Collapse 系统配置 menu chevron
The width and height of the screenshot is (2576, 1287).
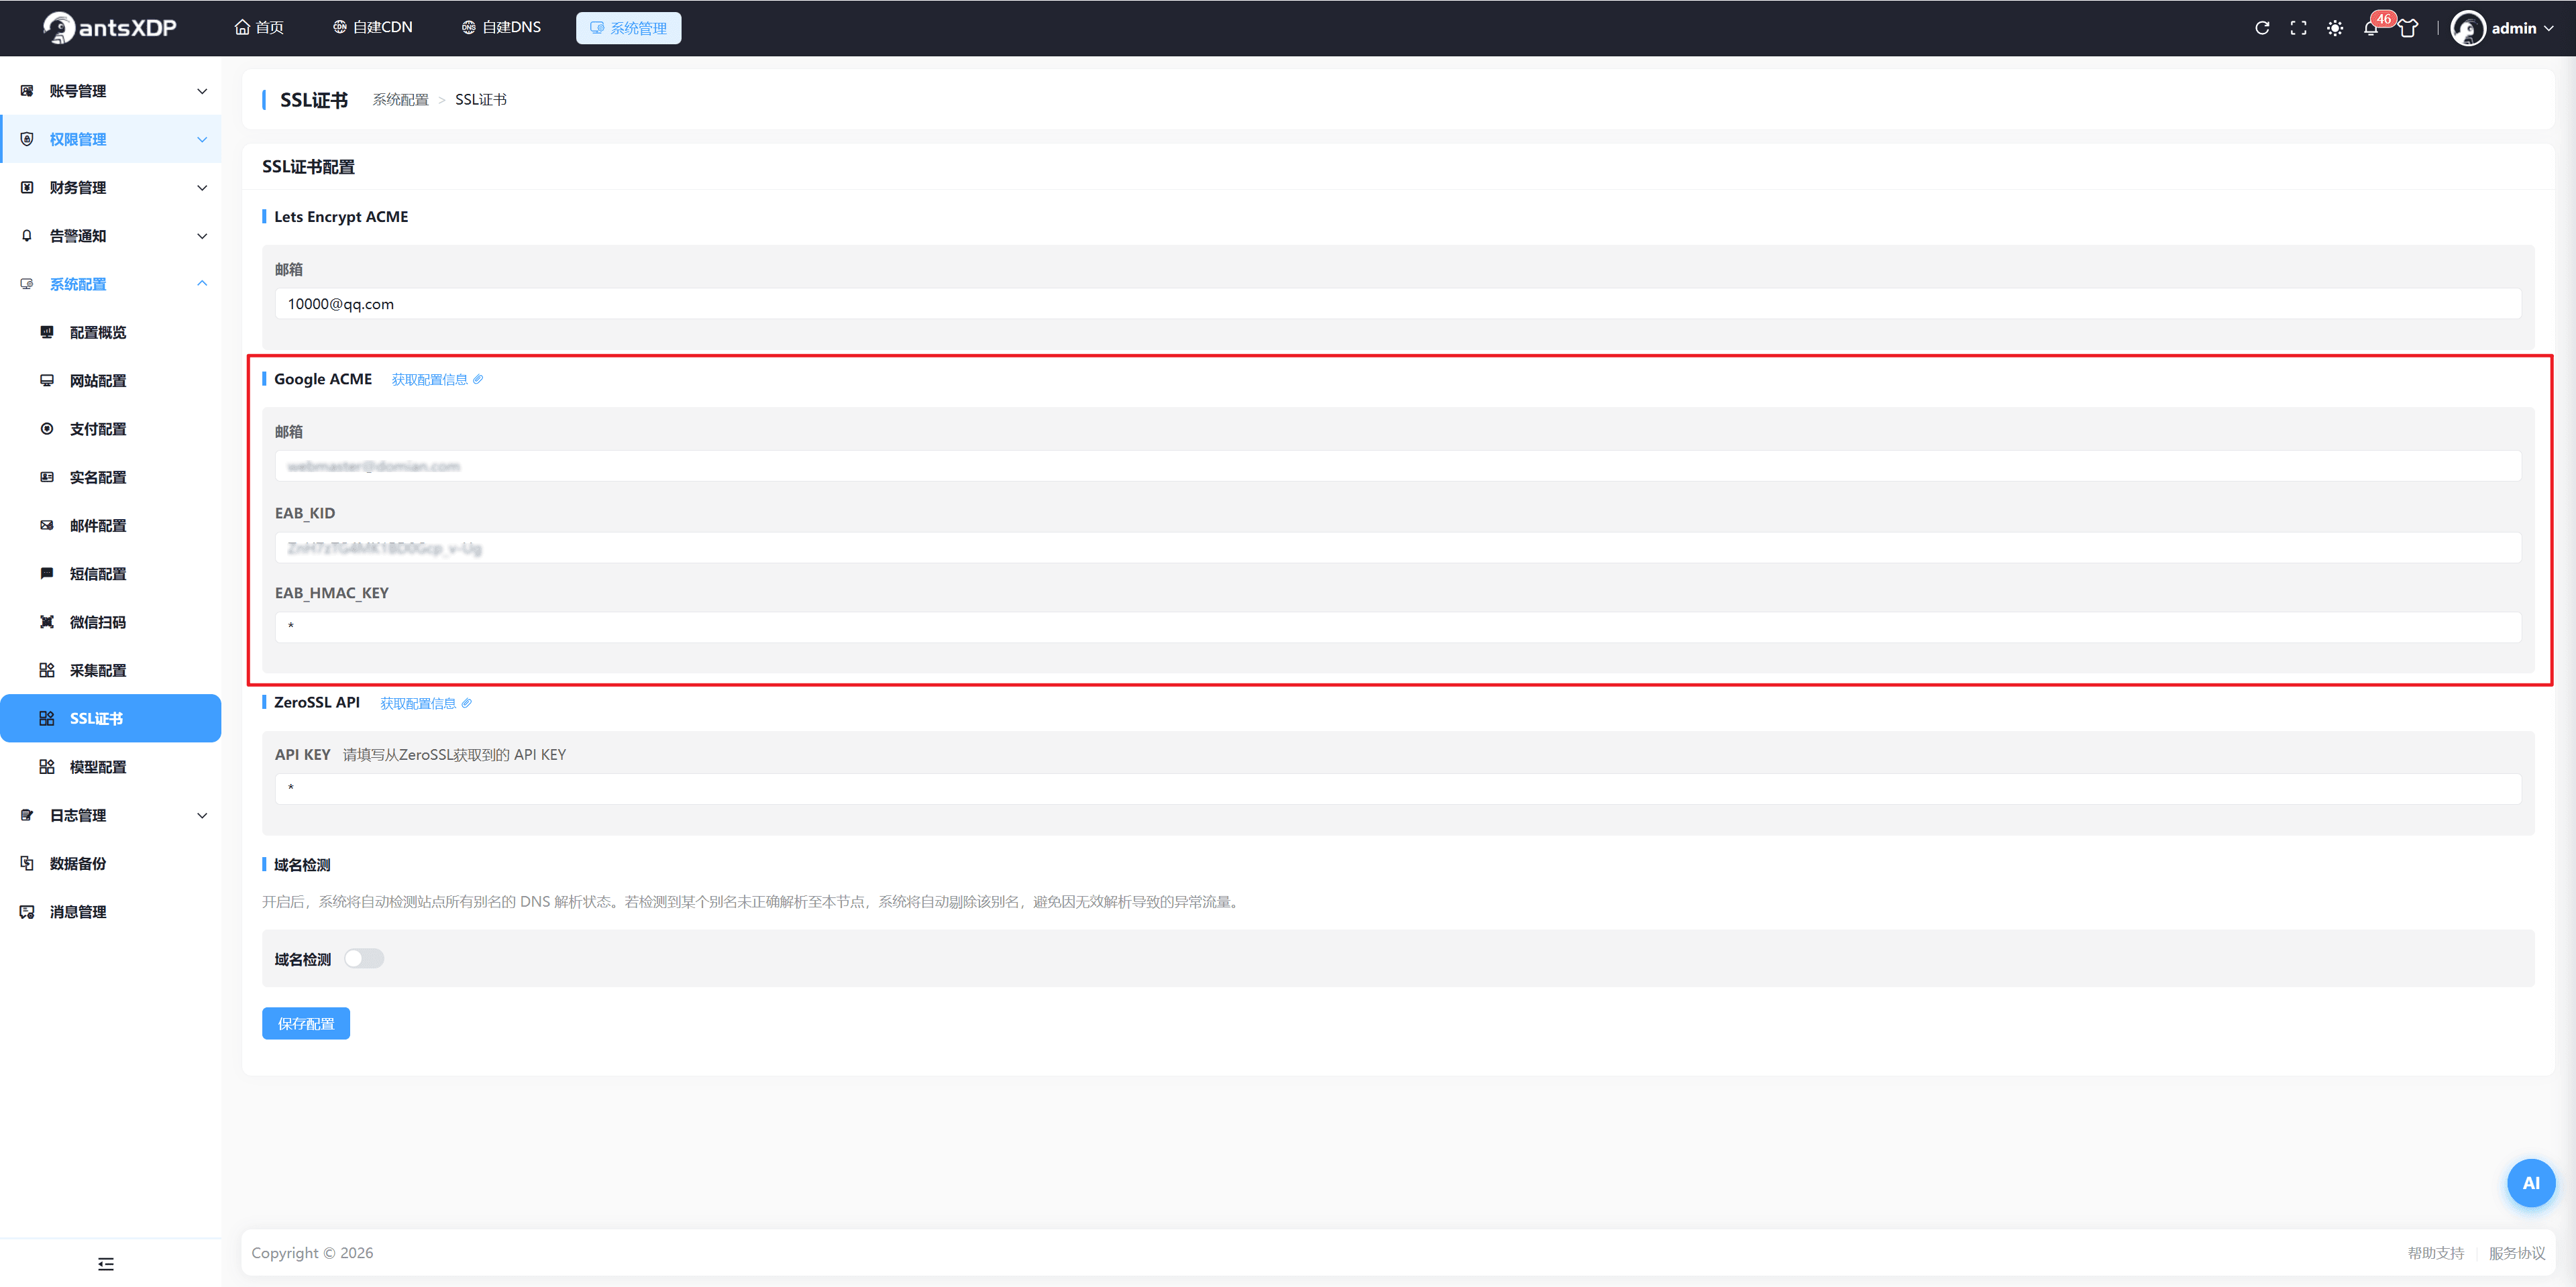(x=202, y=284)
